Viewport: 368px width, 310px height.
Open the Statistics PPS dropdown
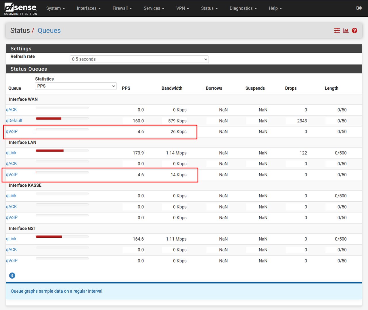(76, 86)
